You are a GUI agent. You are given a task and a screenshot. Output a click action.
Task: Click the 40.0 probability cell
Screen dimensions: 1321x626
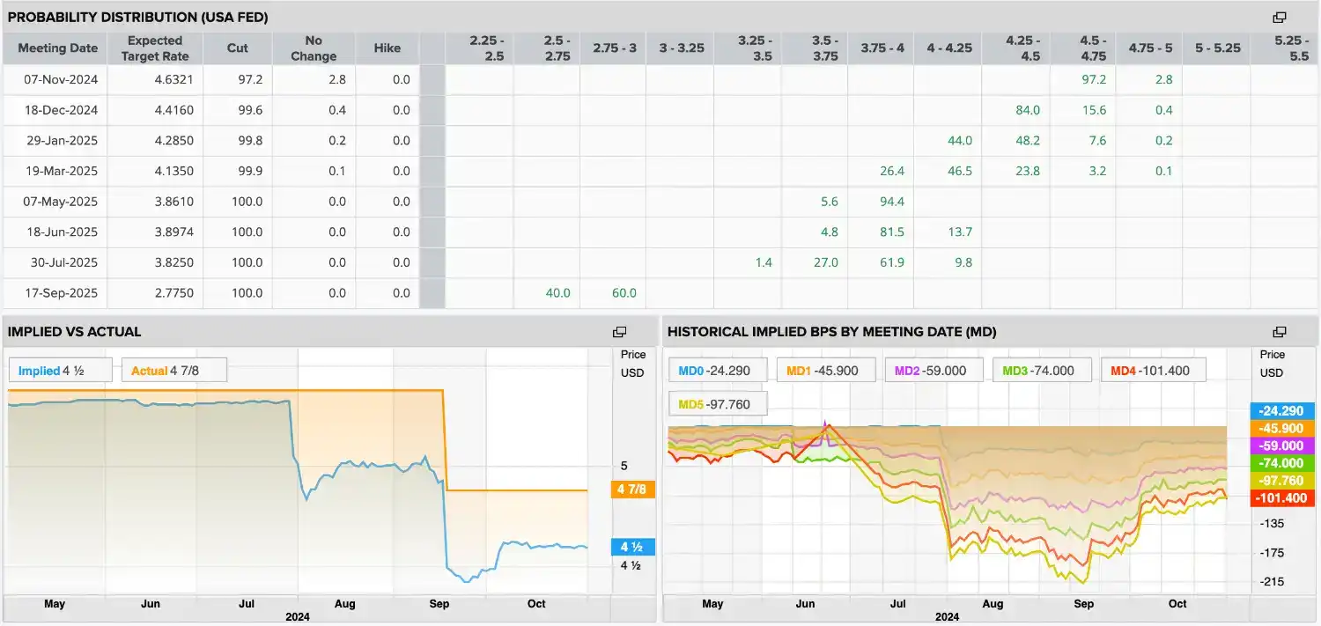(x=557, y=293)
